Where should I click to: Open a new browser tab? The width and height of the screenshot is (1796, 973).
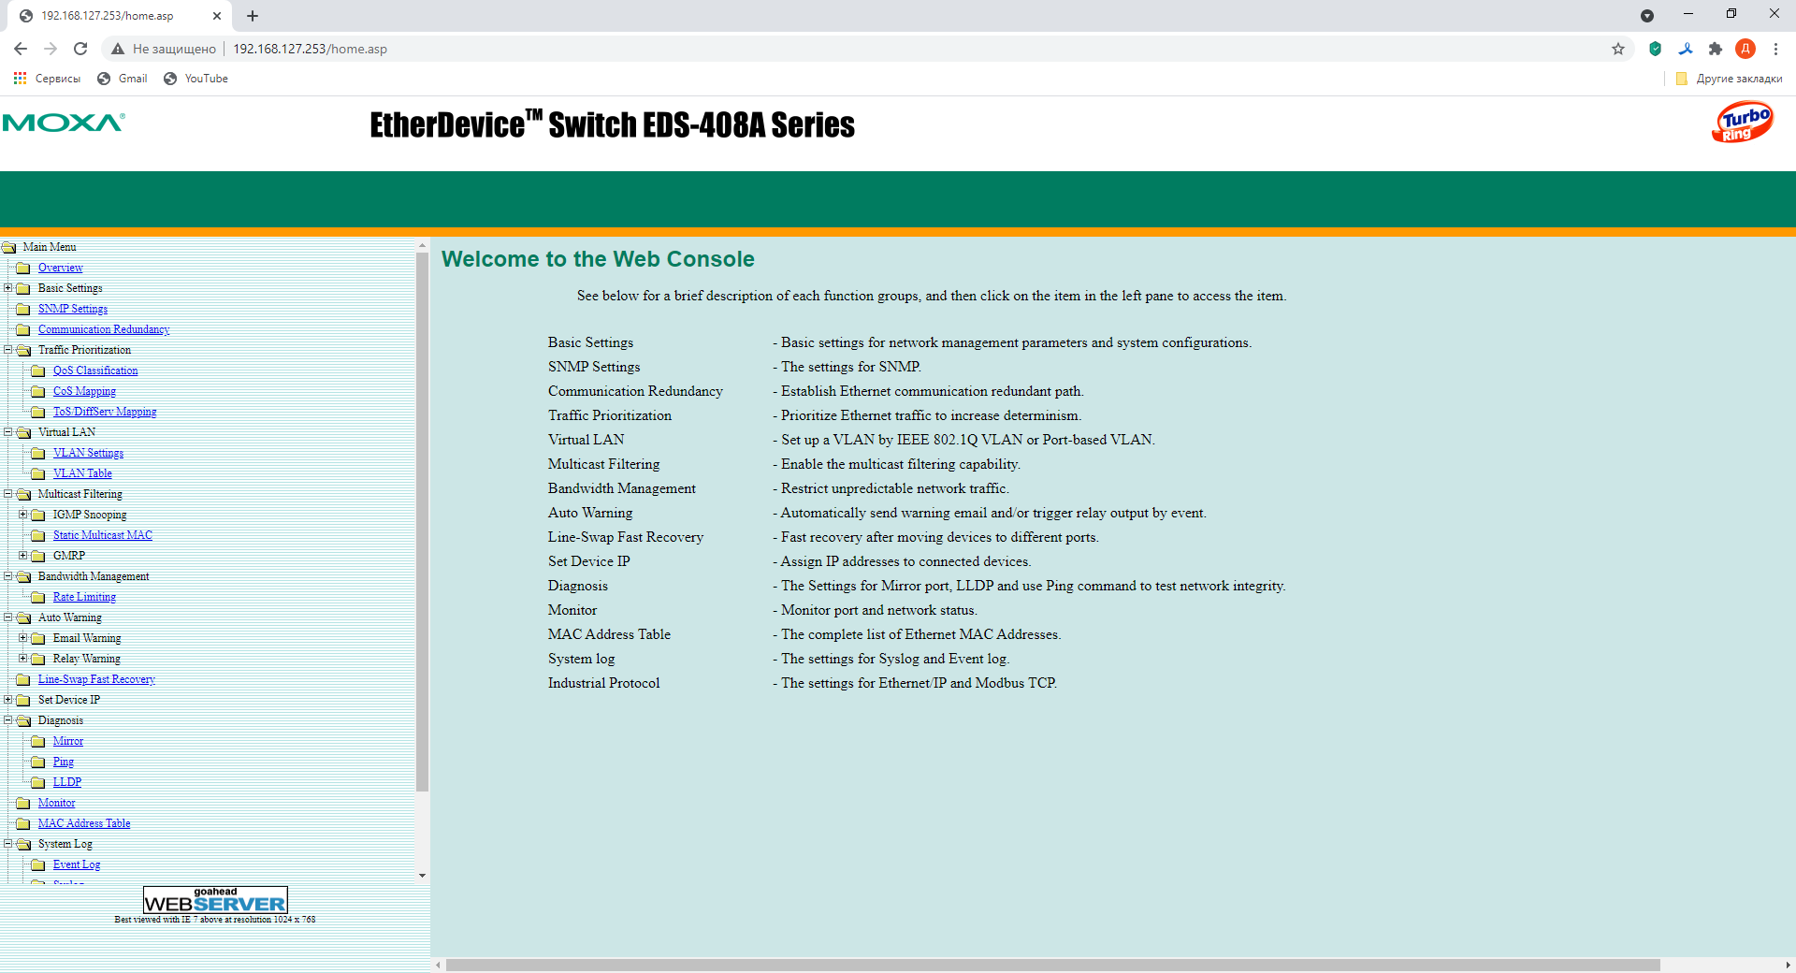[253, 16]
